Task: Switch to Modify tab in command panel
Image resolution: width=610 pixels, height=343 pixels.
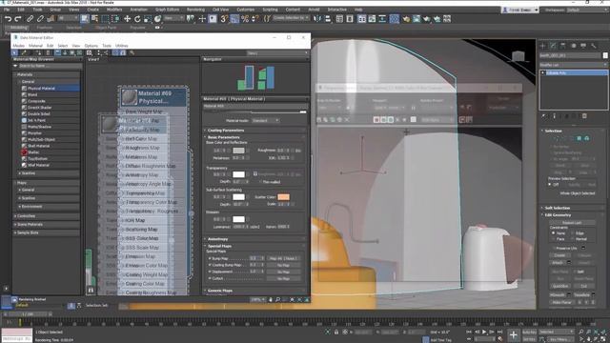Action: pos(553,46)
